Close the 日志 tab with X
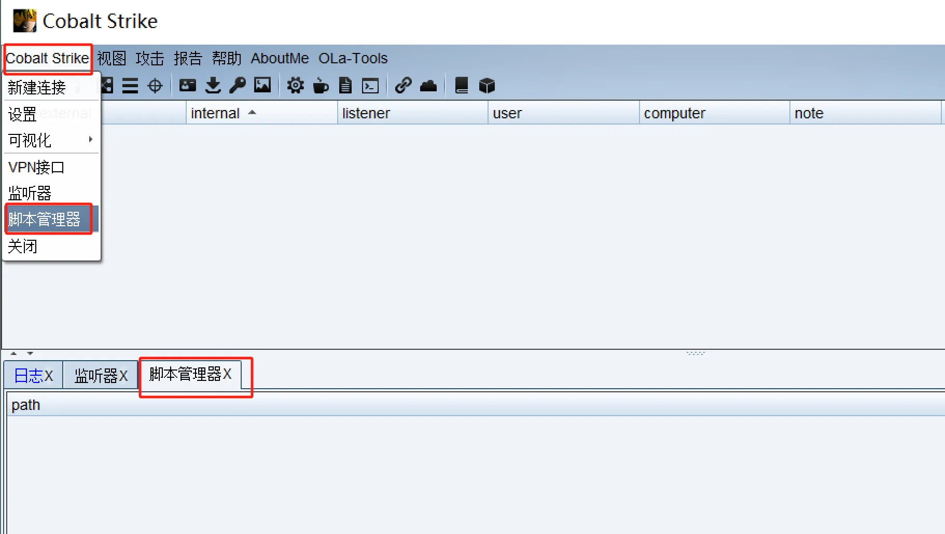The height and width of the screenshot is (534, 945). point(49,376)
